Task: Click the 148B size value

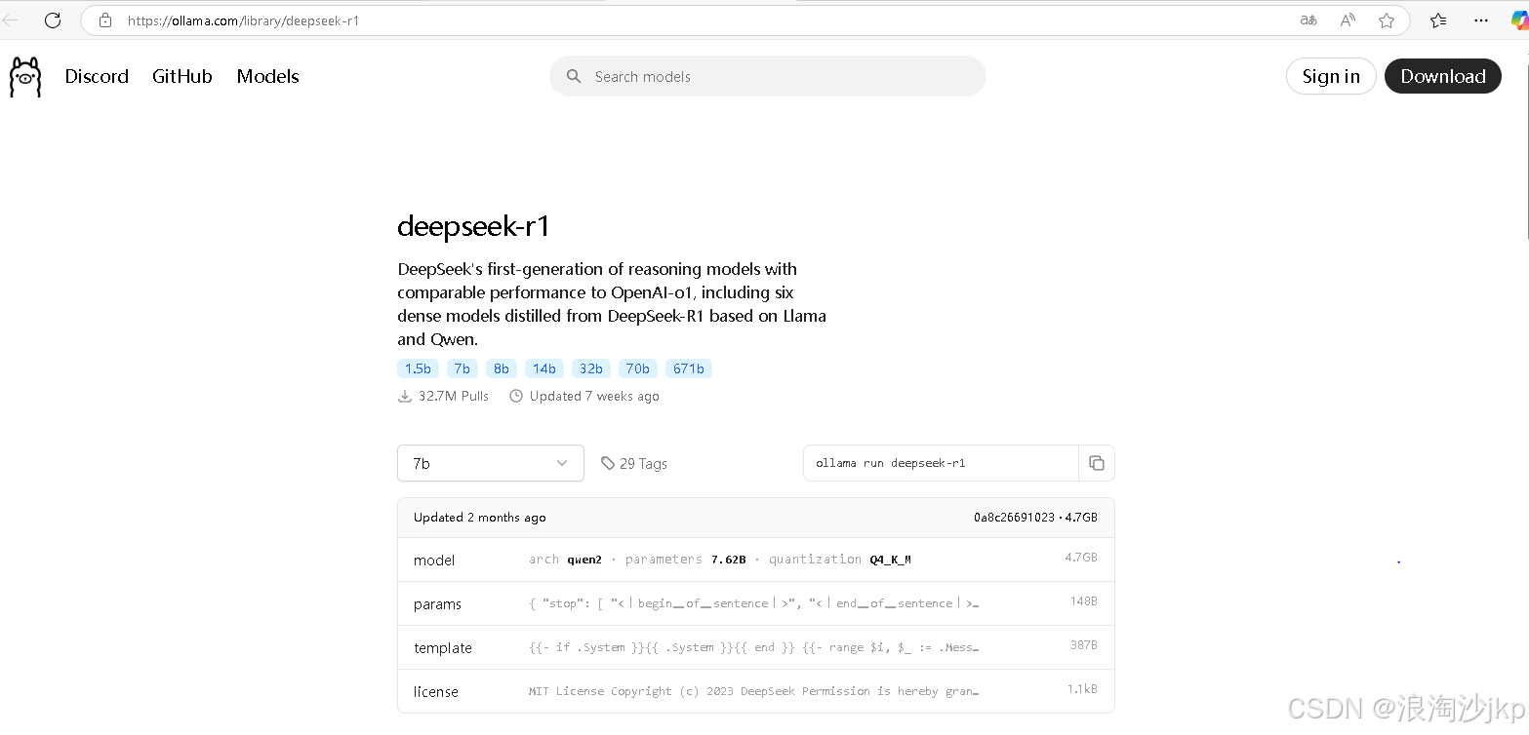Action: [1084, 601]
